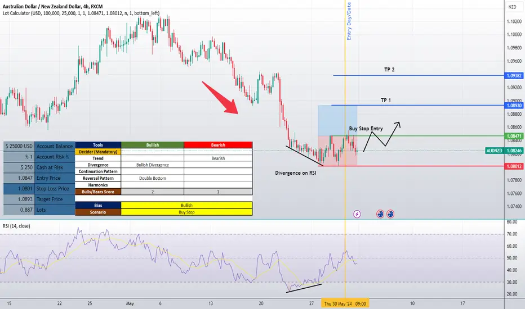This screenshot has height=309, width=525.
Task: Click the Trend row label
Action: pos(98,158)
